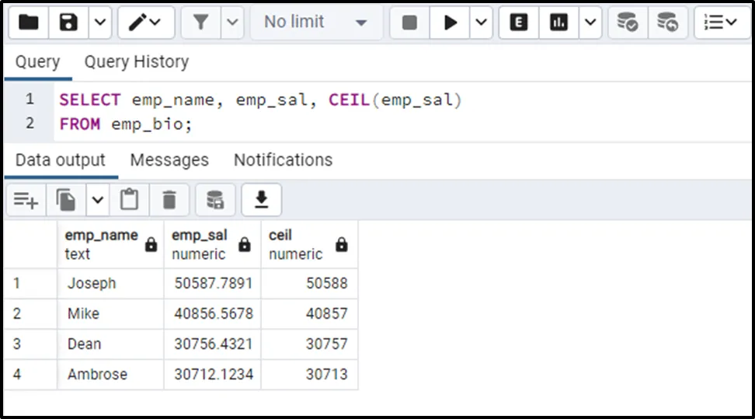
Task: Click the Paste clipboard icon
Action: 129,201
